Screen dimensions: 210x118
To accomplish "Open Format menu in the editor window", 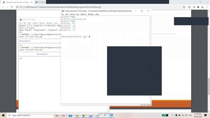I will pyautogui.click(x=72, y=14).
